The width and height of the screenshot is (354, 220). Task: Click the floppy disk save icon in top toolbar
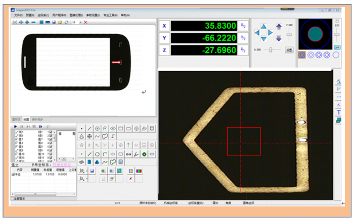click(54, 22)
